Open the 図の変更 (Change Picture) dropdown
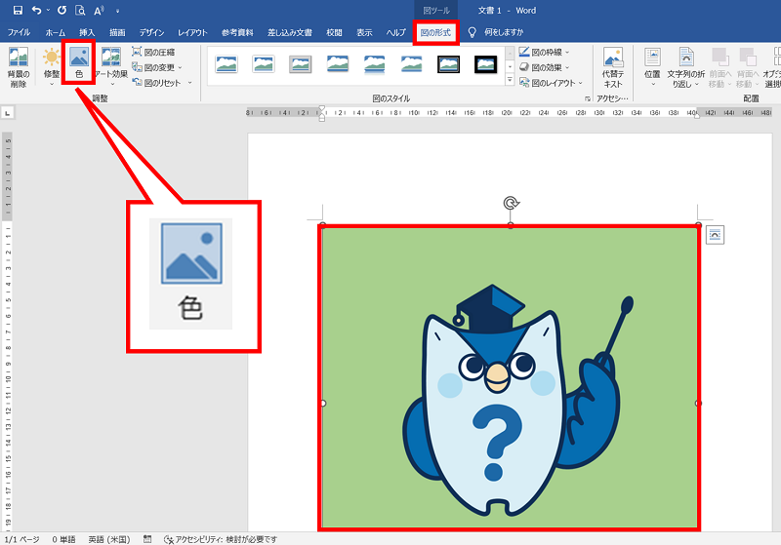The image size is (781, 545). 161,67
